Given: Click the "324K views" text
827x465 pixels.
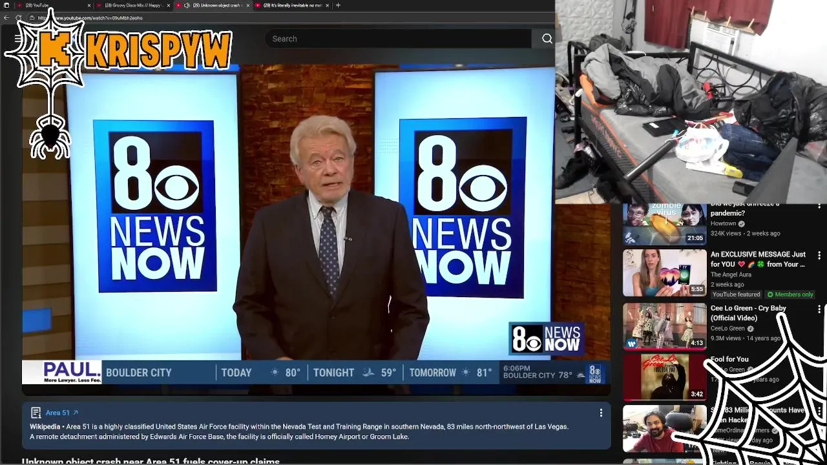Looking at the screenshot, I should [726, 233].
